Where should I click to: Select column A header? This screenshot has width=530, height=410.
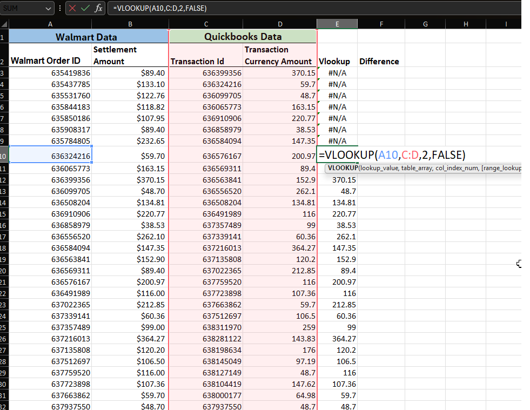pos(50,24)
